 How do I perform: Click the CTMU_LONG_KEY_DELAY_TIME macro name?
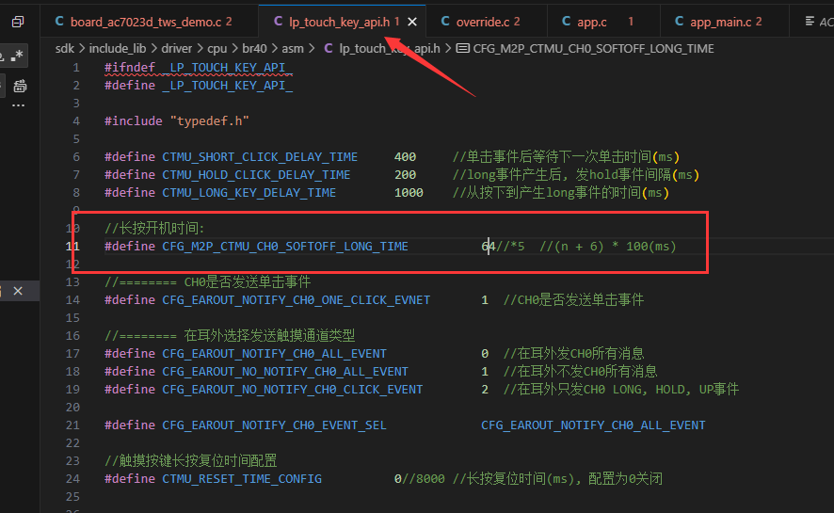coord(249,192)
